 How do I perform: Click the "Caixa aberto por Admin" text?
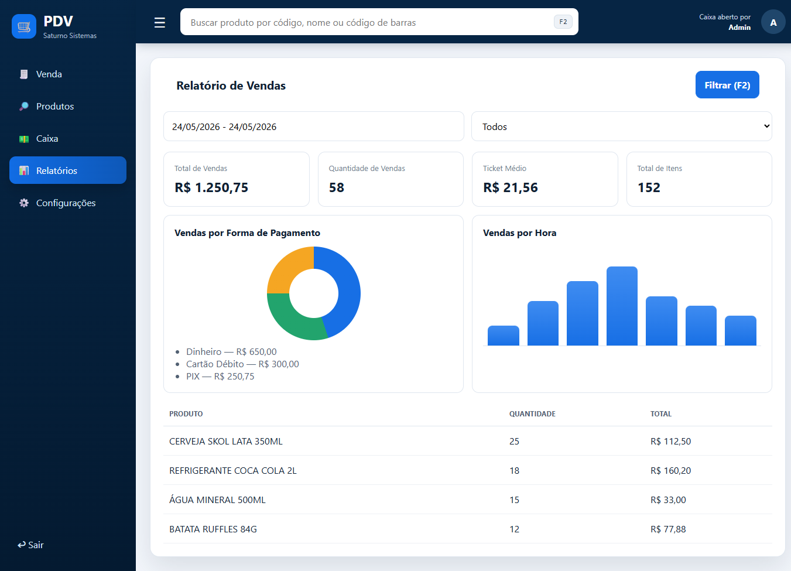725,22
